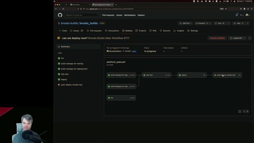Open the Edit Pins dropdown
The image size is (254, 143).
click(185, 23)
